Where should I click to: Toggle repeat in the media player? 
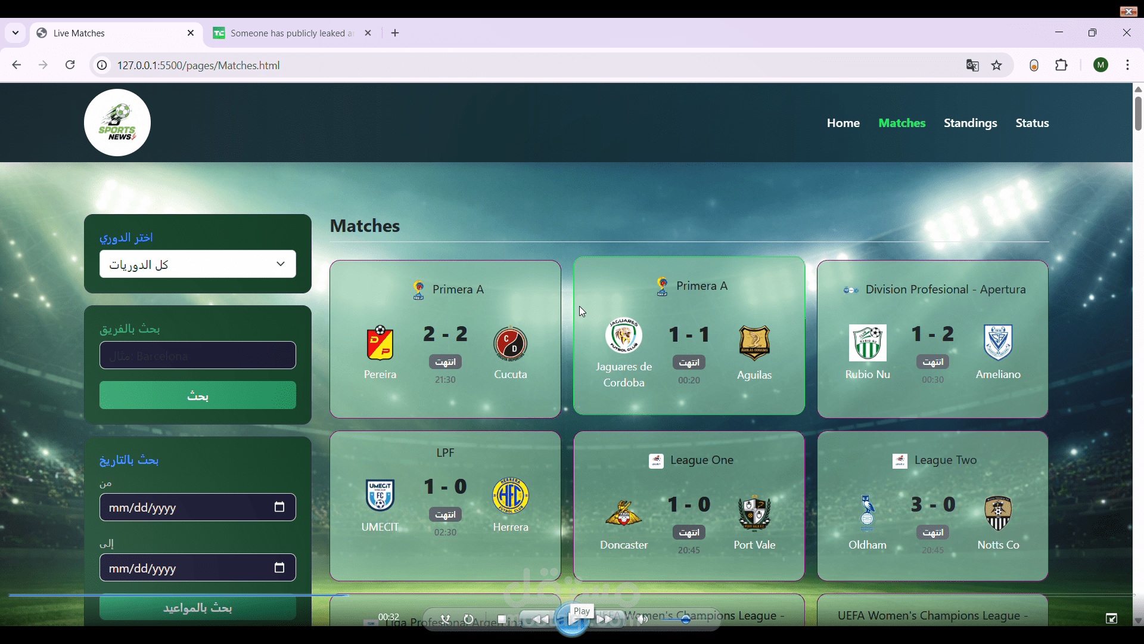[469, 620]
